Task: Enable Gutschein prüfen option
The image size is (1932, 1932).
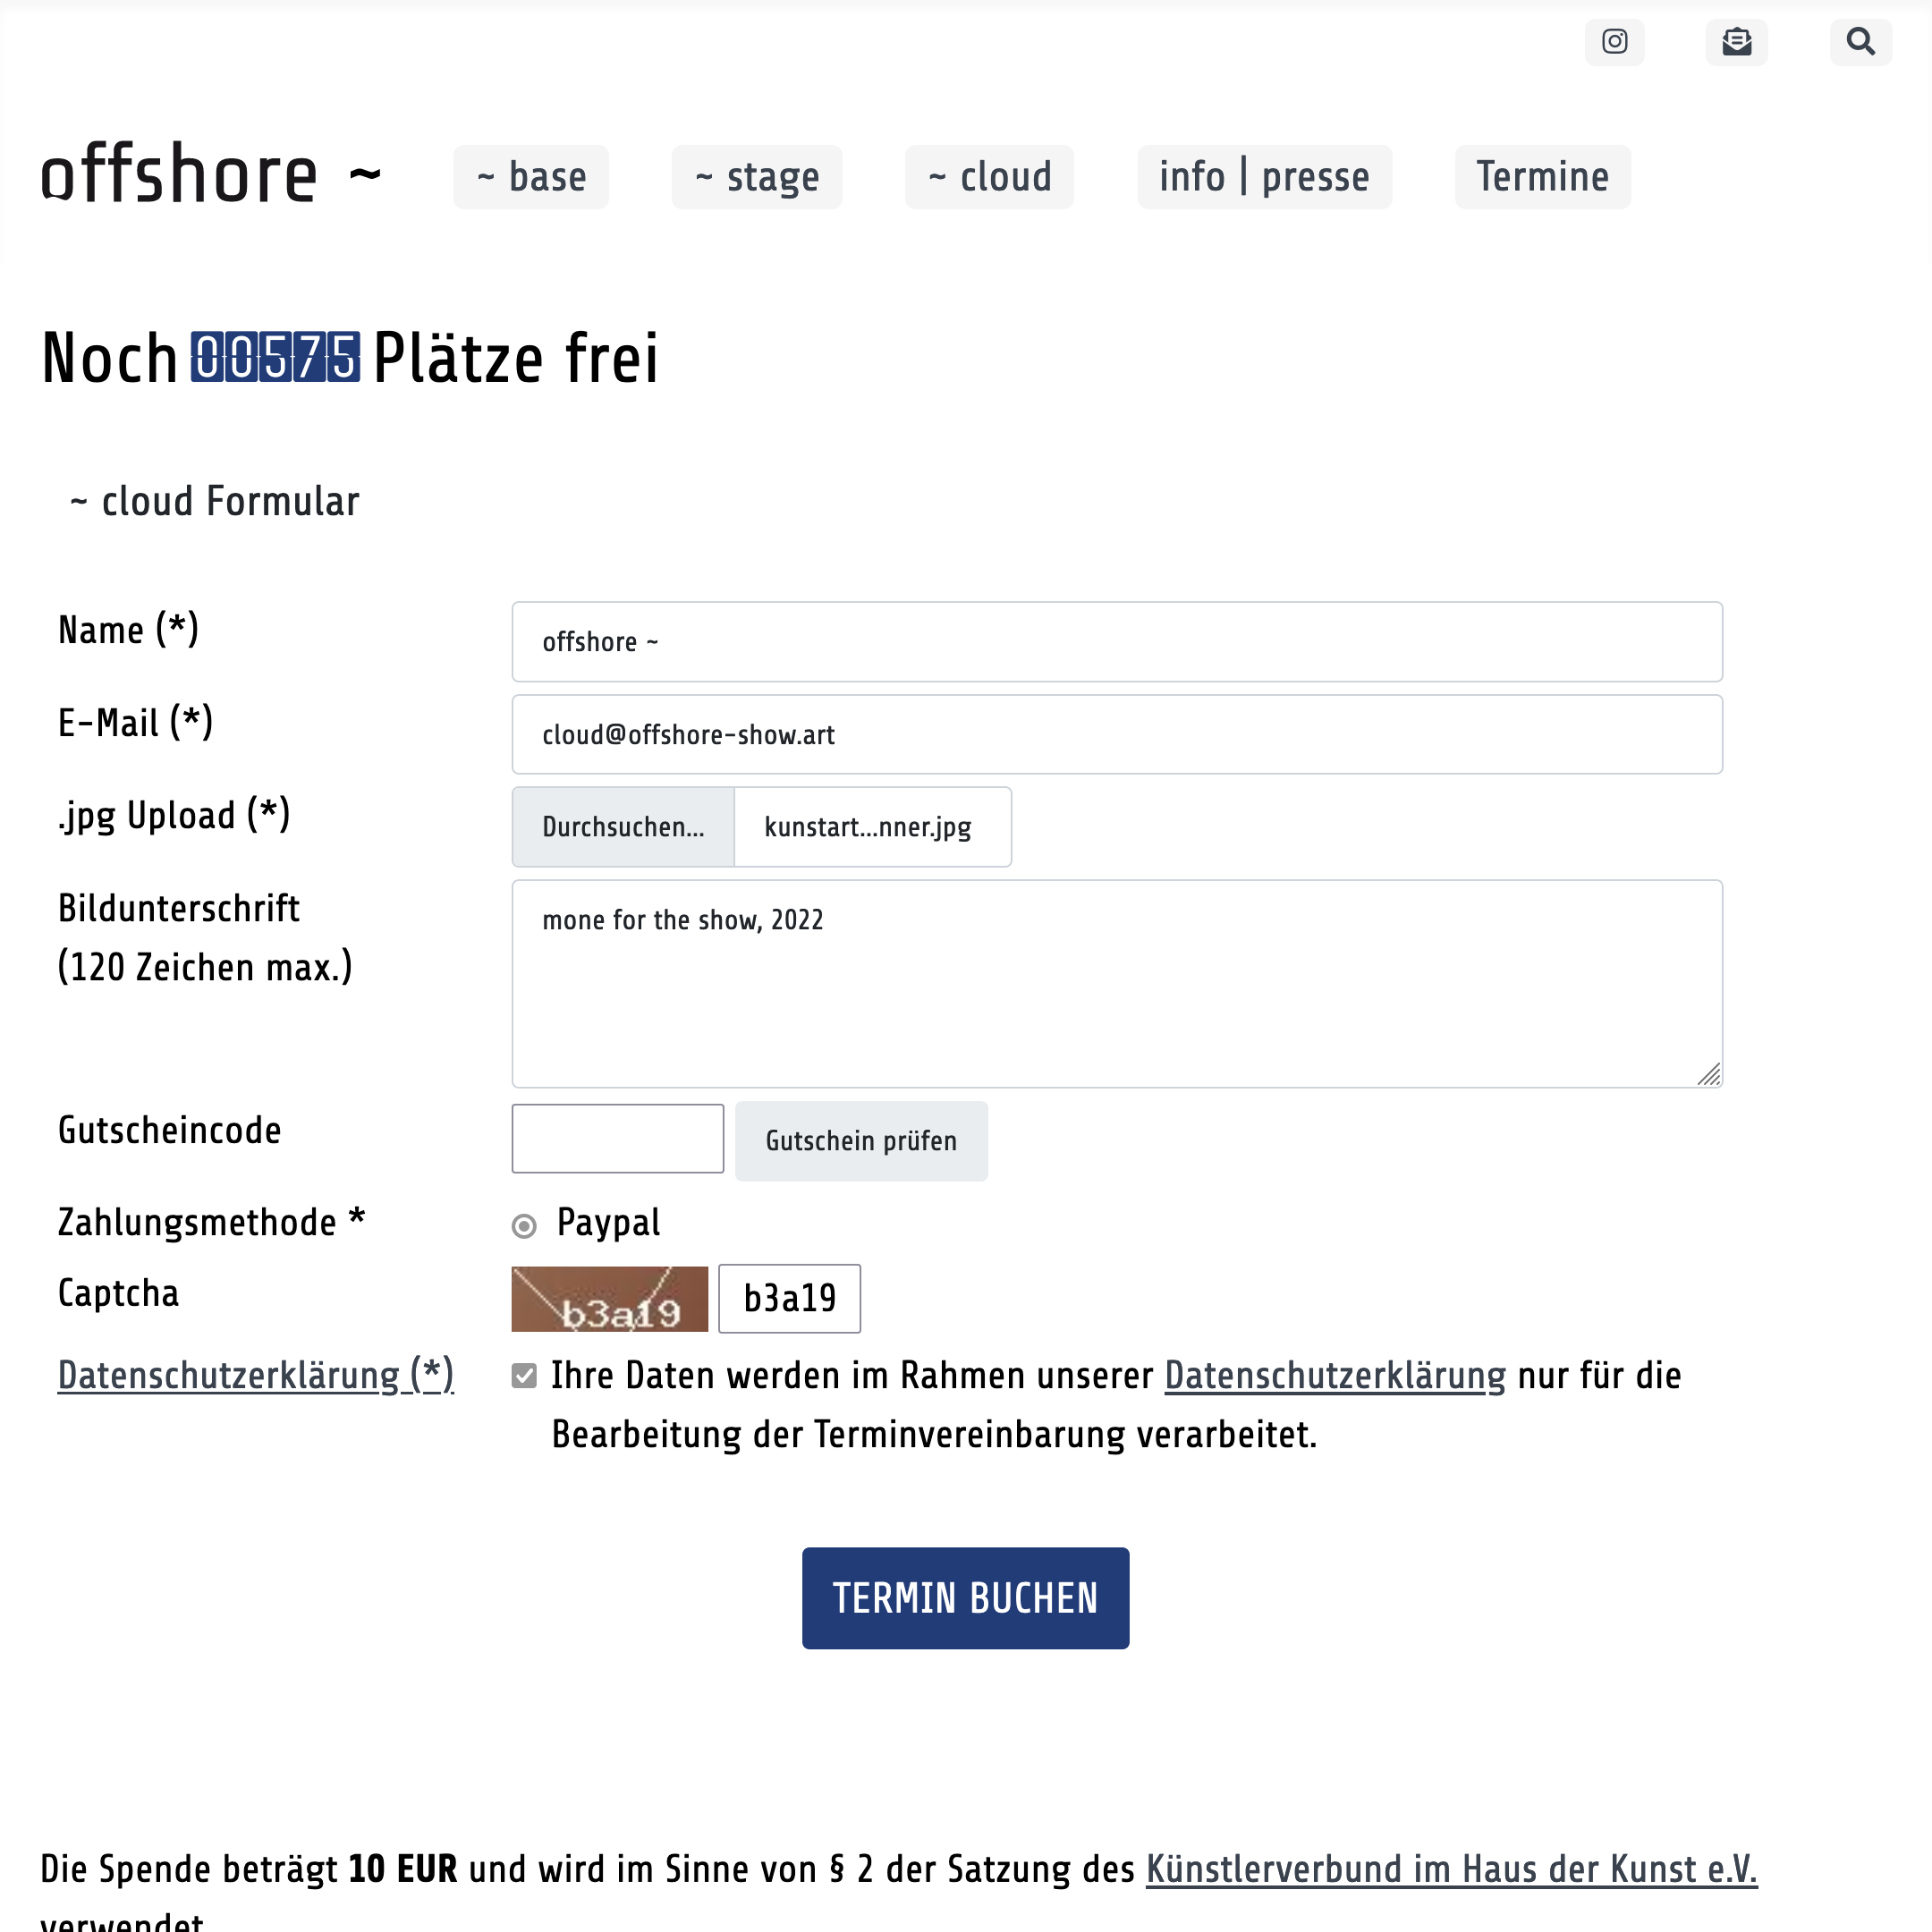Action: coord(860,1140)
